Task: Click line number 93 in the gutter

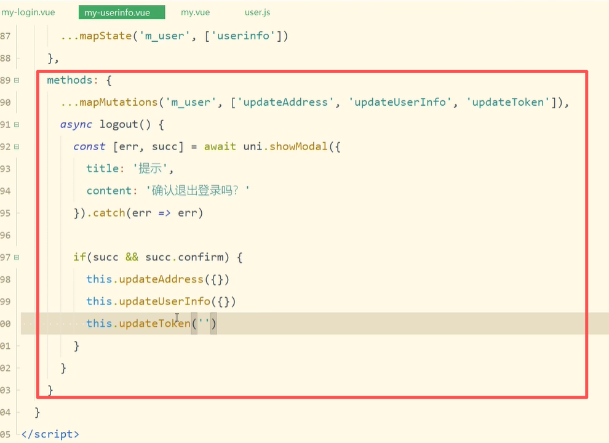Action: 6,169
